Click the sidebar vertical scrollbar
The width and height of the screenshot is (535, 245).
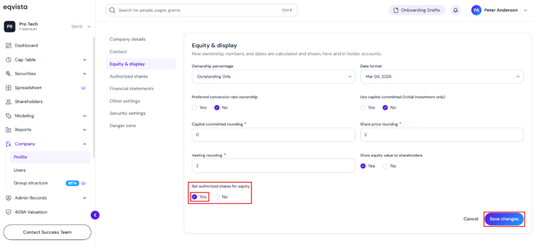point(94,97)
